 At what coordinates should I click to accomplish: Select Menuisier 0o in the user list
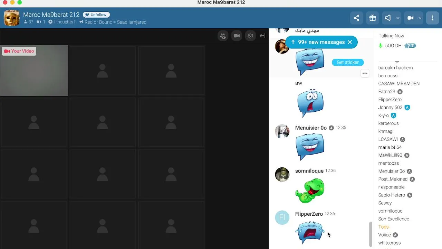(391, 171)
